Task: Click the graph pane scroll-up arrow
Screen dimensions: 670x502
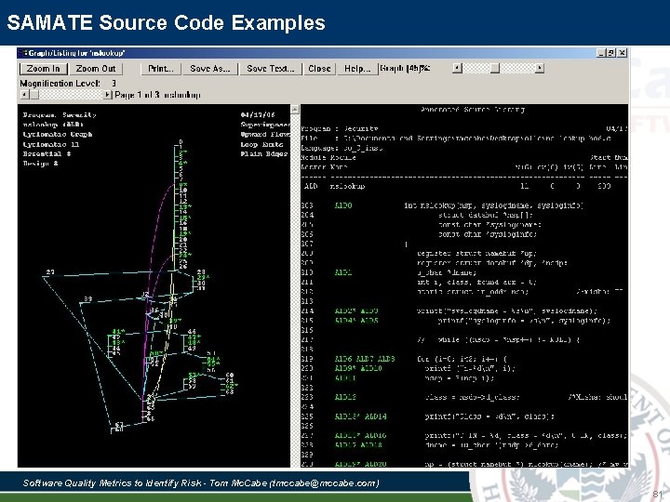Action: 295,110
